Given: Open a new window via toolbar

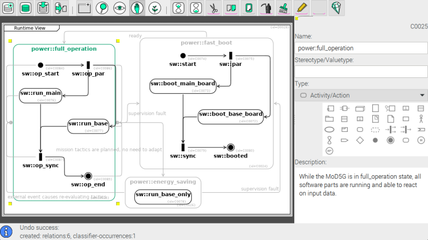Looking at the screenshot, I should point(84,8).
